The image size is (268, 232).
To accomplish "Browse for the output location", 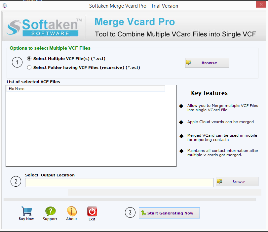I will tap(237, 181).
